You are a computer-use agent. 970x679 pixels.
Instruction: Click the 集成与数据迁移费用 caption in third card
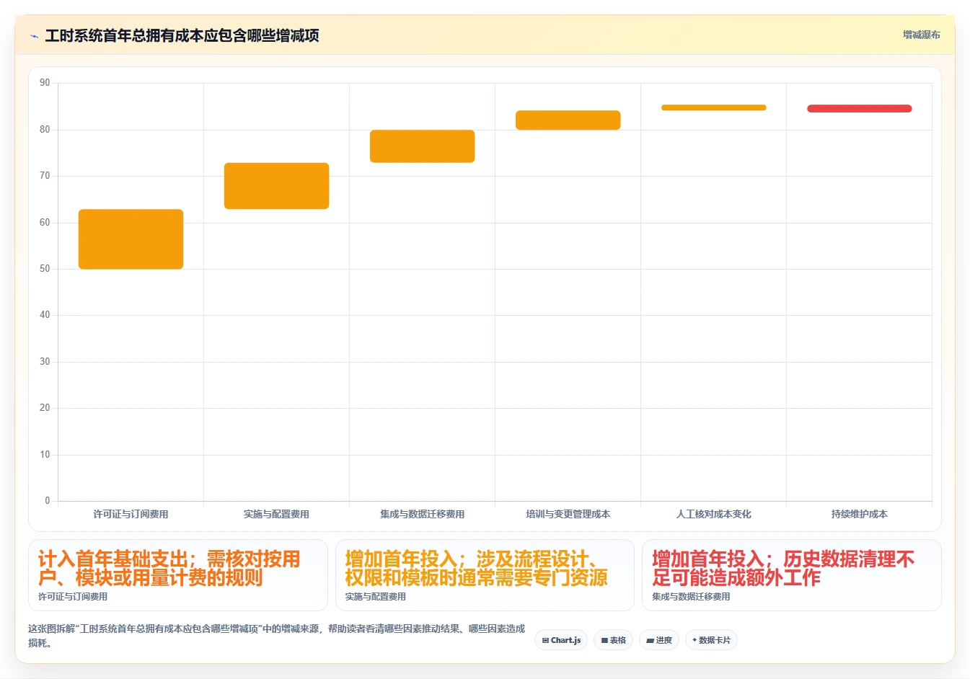[691, 597]
